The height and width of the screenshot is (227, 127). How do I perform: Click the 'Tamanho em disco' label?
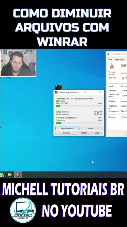point(114,95)
